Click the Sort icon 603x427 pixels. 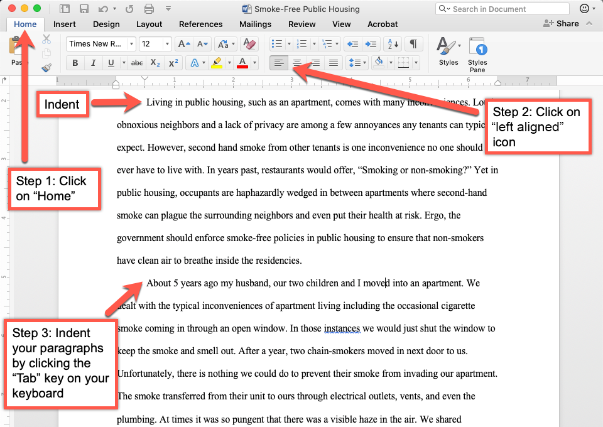(391, 44)
